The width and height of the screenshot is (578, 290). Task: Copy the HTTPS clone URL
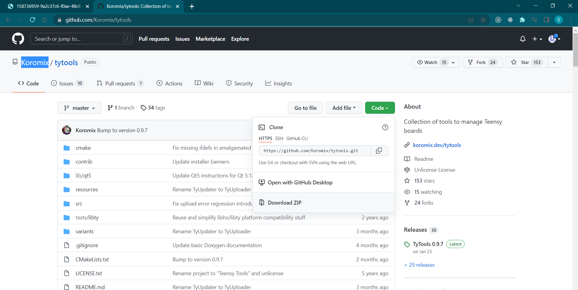tap(379, 151)
